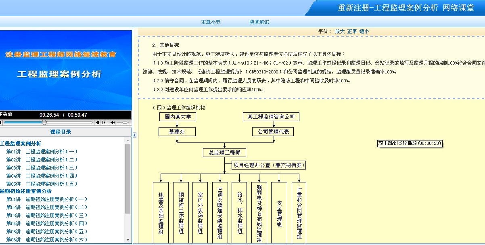This screenshot has width=485, height=245.
Task: Click the step forward button in player
Action: pyautogui.click(x=104, y=122)
